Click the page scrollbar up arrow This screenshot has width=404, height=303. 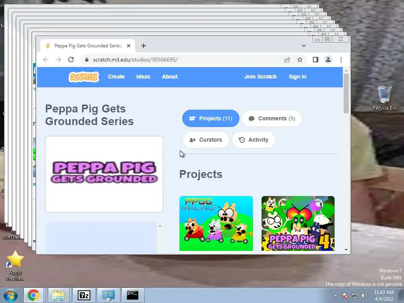point(346,71)
